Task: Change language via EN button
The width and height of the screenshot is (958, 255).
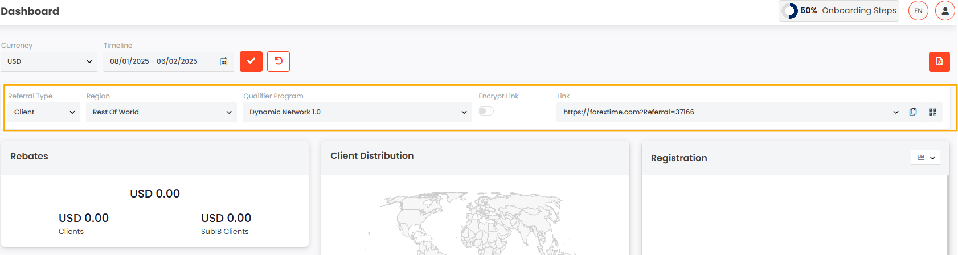Action: coord(918,11)
